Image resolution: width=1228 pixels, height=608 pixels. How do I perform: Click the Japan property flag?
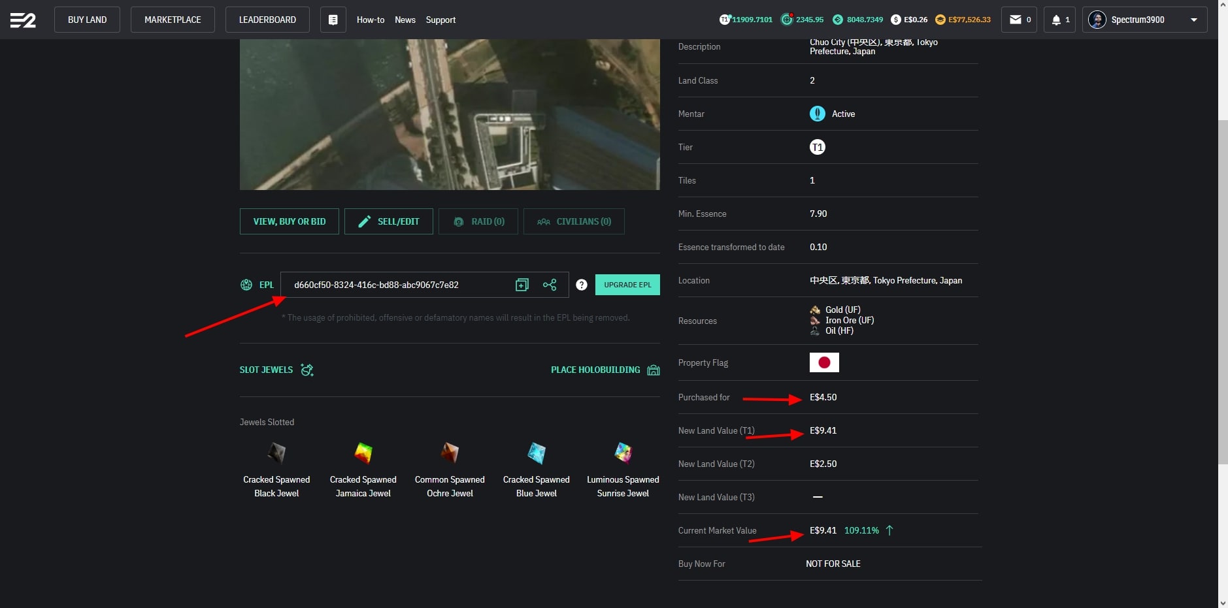tap(824, 362)
